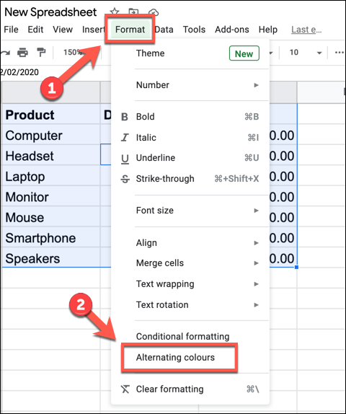This screenshot has height=414, width=346.
Task: Expand the Font size submenu
Action: 190,211
